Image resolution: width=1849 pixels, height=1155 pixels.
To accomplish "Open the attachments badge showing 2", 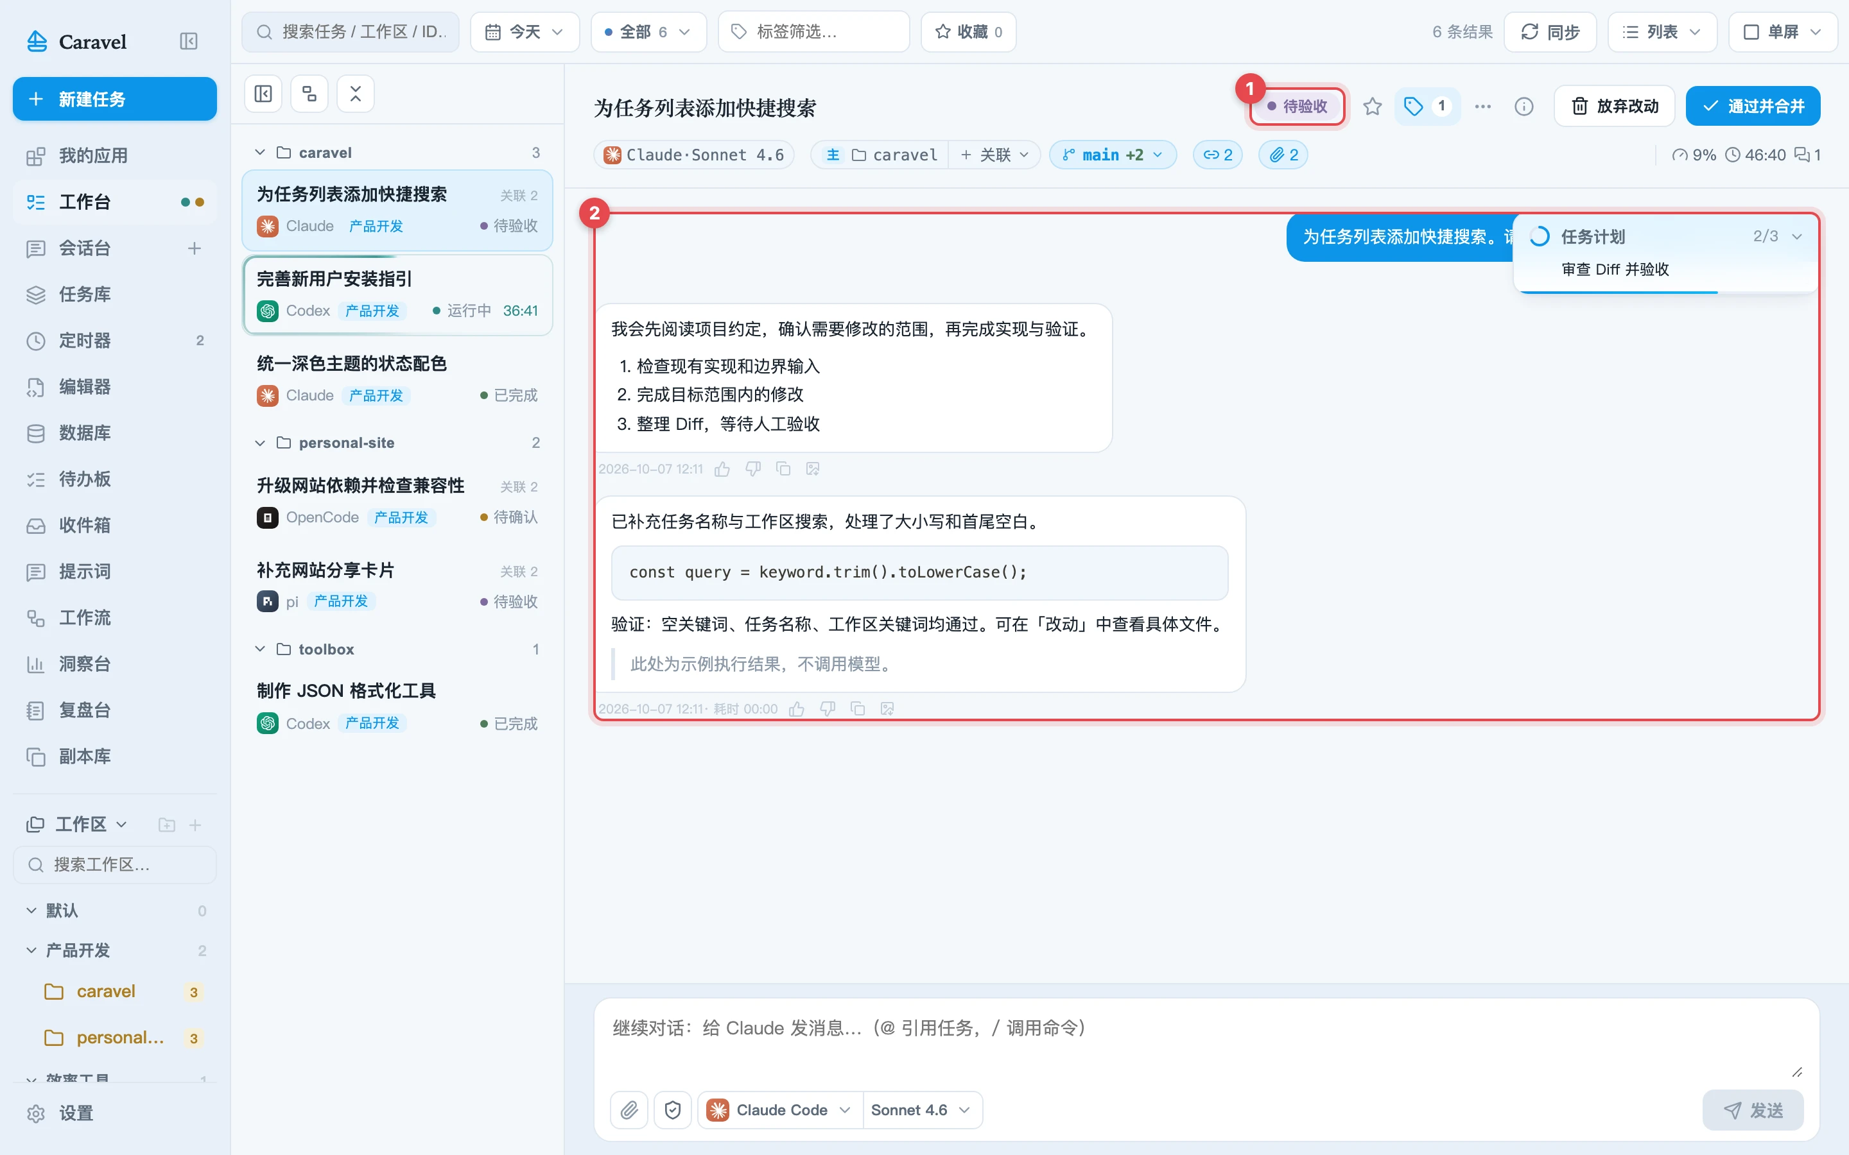I will tap(1283, 155).
